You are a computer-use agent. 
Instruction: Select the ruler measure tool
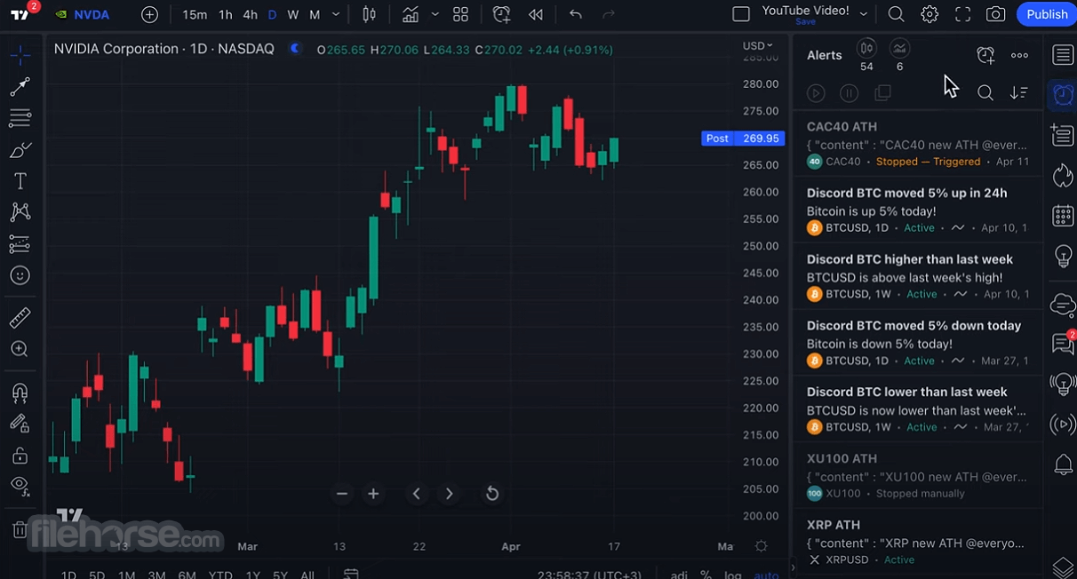(x=20, y=317)
